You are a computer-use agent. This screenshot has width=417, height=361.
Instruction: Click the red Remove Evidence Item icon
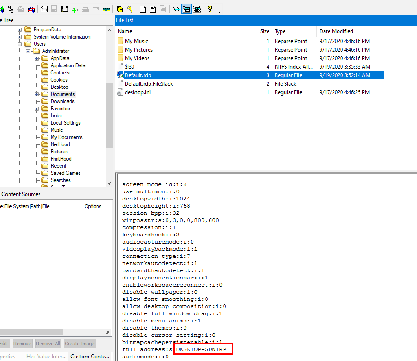point(31,9)
